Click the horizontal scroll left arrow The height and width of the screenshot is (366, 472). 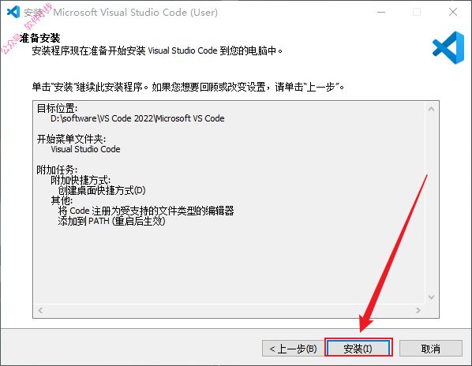(x=40, y=310)
